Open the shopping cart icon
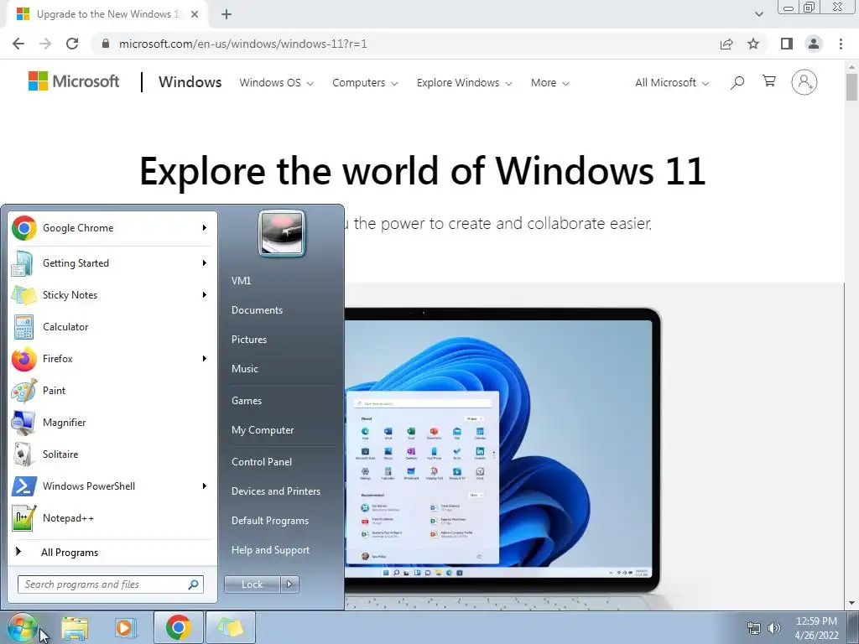 [x=769, y=81]
